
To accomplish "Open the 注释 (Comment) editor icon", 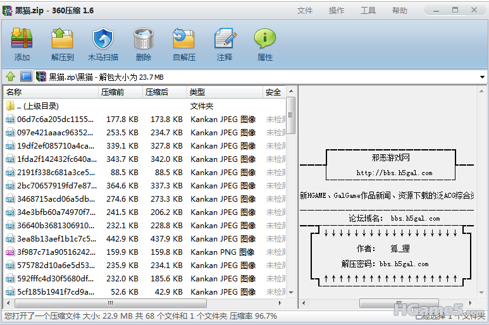I will tap(225, 44).
